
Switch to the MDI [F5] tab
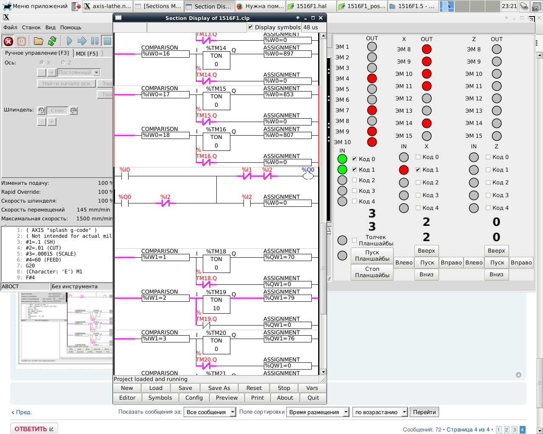click(87, 53)
